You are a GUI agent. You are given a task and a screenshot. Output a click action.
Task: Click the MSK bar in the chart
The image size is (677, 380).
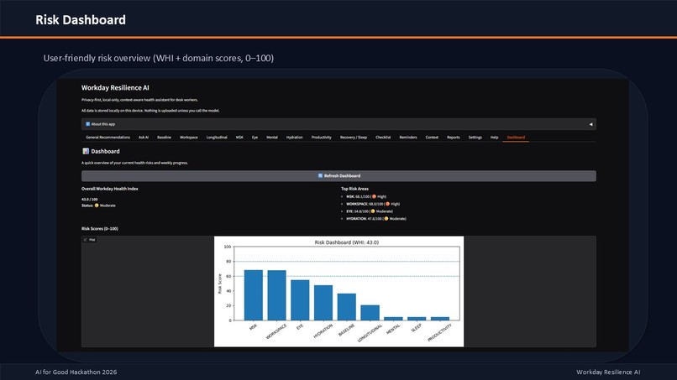click(x=254, y=295)
